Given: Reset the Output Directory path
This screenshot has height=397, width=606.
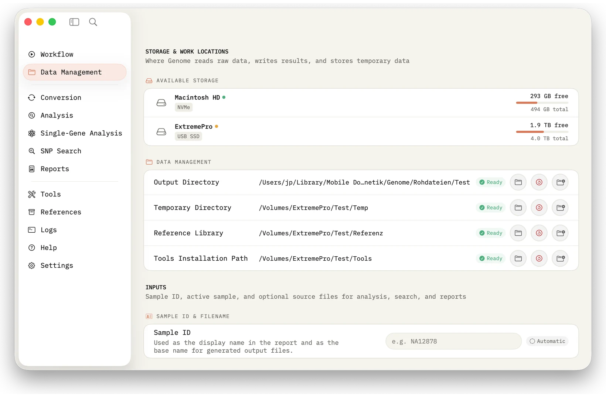Looking at the screenshot, I should [x=539, y=182].
